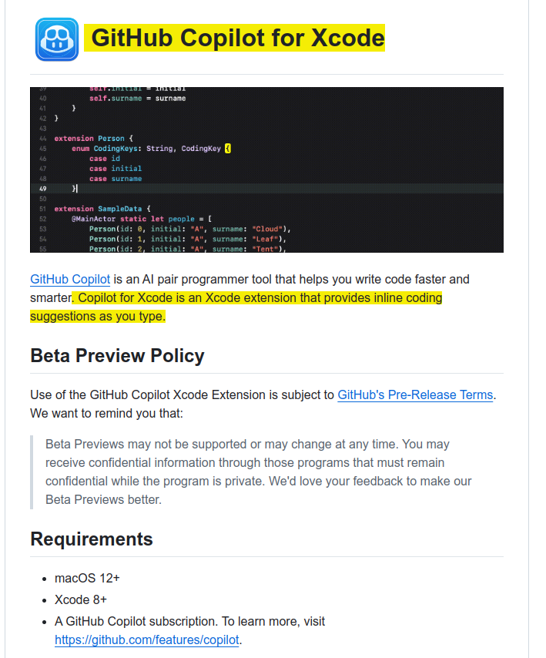Click the 'macOS 12+' list item
The image size is (546, 658).
pyautogui.click(x=87, y=579)
